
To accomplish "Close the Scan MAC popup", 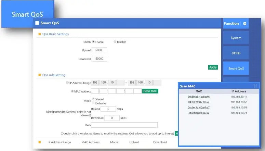I will pyautogui.click(x=255, y=86).
